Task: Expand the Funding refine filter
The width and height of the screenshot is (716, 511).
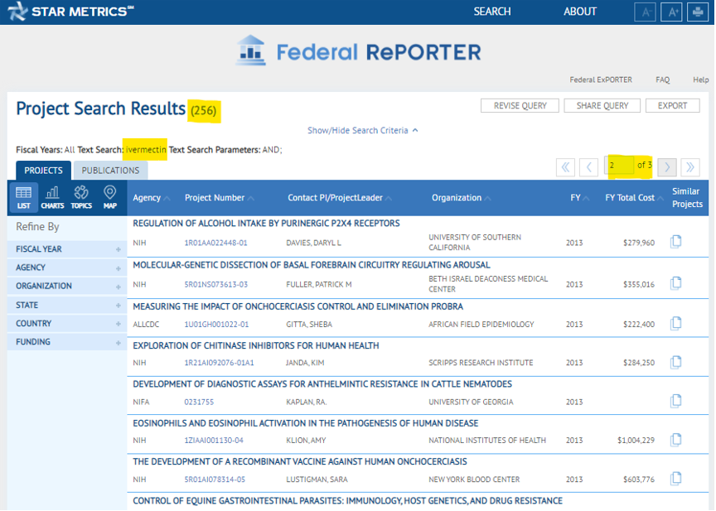Action: (67, 342)
